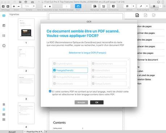Click the zoom scale percentage field
Viewport: 166px width, 133px height.
coord(27,6)
